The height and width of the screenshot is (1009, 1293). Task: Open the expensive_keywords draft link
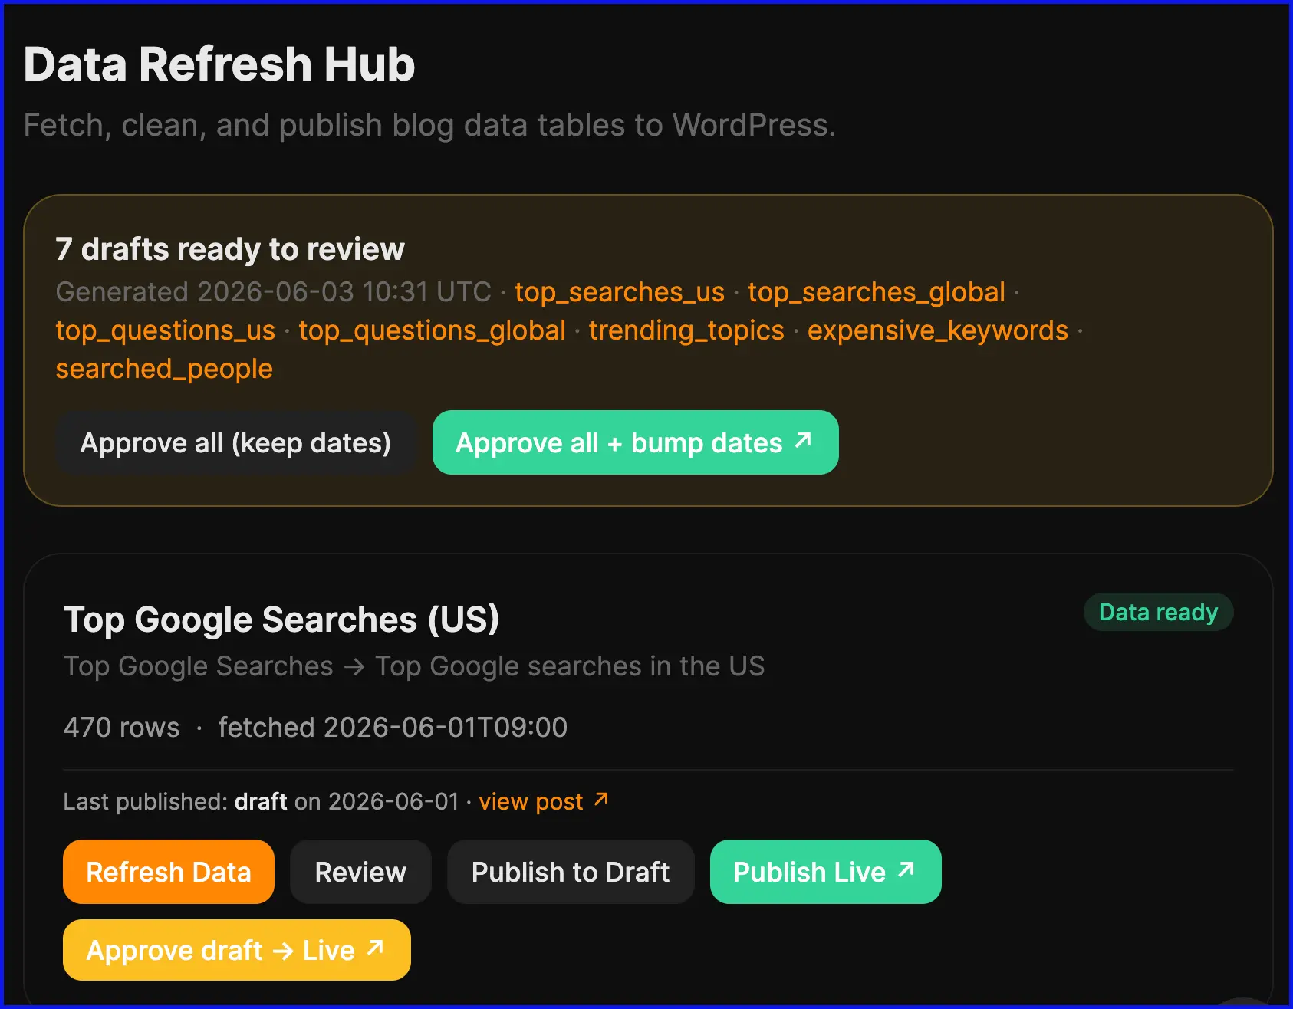pos(937,330)
